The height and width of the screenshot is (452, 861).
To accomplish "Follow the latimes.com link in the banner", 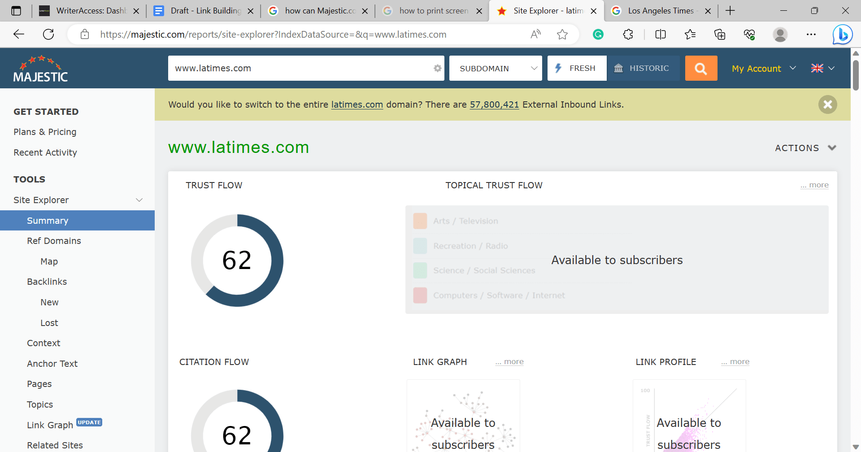I will click(357, 104).
